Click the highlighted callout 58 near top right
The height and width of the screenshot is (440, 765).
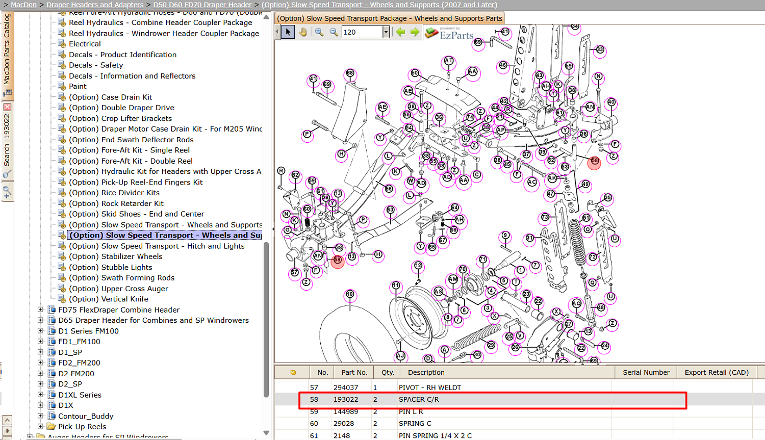[594, 163]
